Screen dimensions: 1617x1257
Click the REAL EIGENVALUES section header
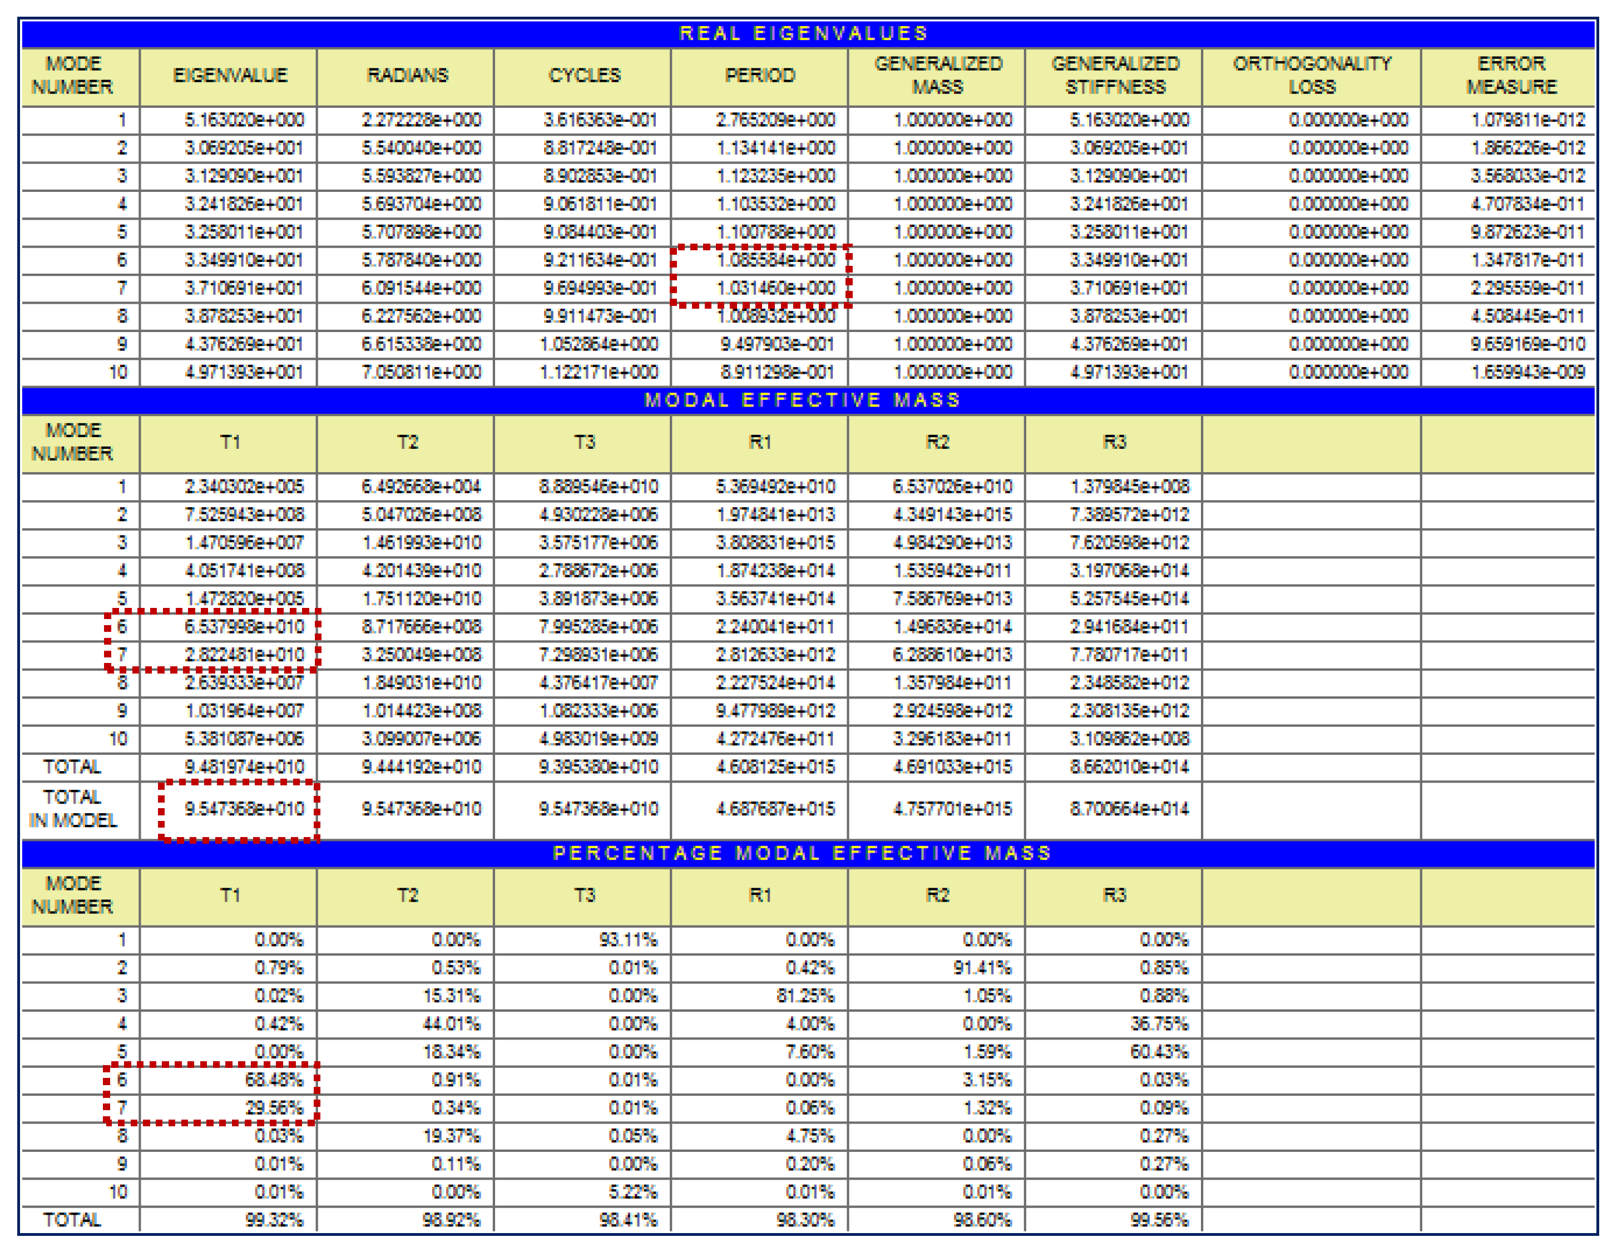[x=804, y=34]
